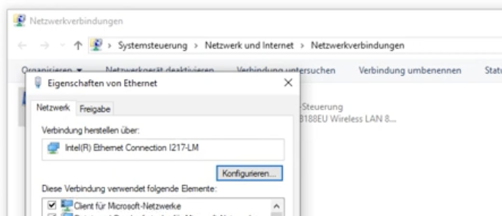Close the Eigenschaften von Ethernet dialog

(288, 83)
